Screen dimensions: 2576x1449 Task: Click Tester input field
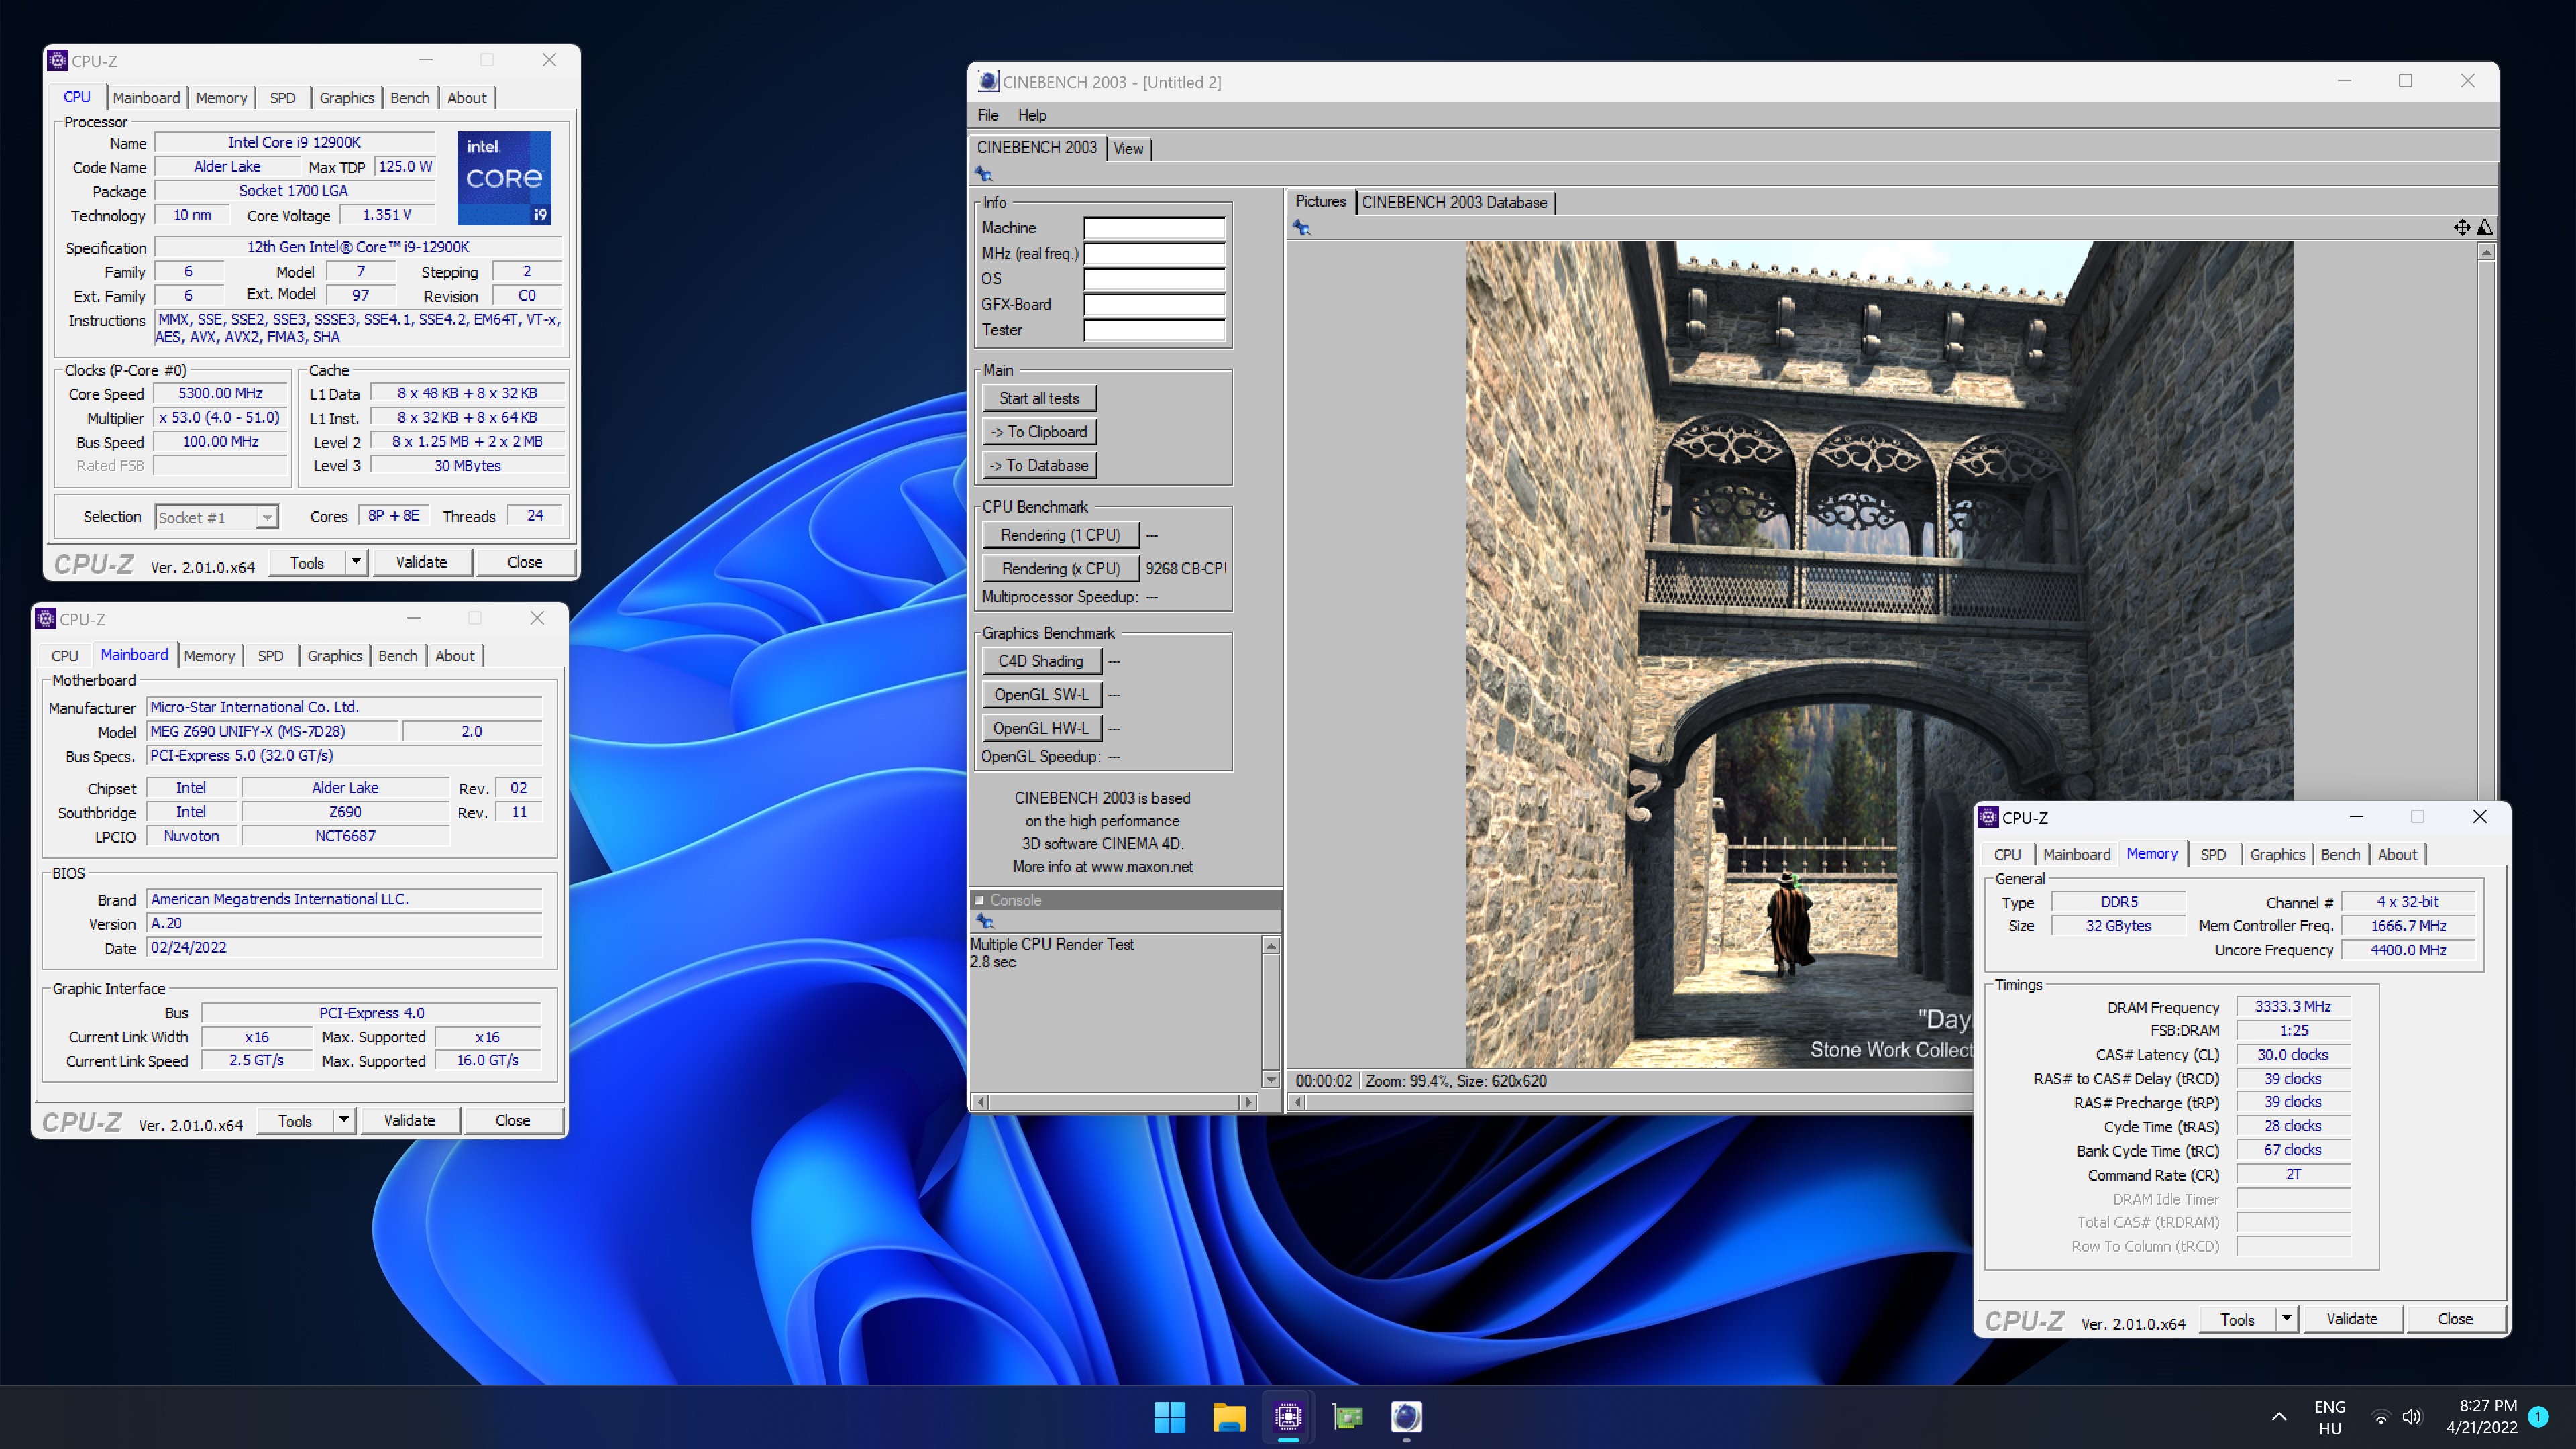[x=1154, y=330]
